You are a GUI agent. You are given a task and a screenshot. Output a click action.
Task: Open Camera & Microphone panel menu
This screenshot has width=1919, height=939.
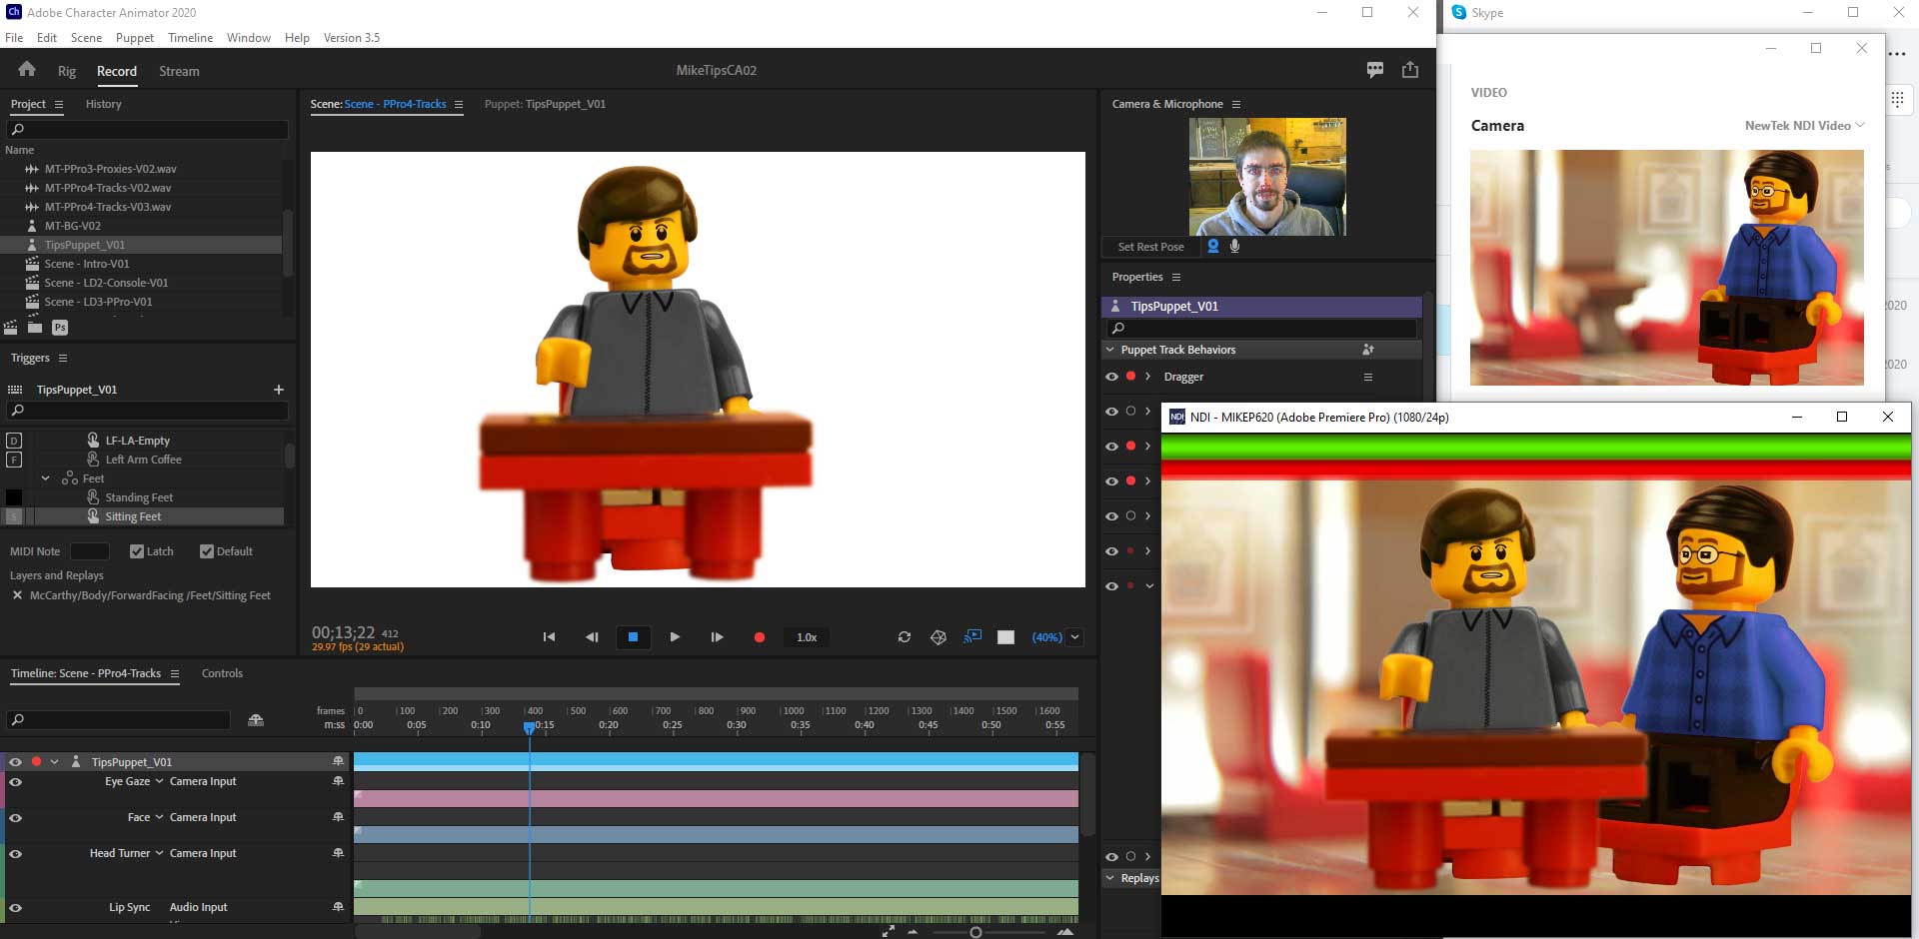click(1236, 104)
